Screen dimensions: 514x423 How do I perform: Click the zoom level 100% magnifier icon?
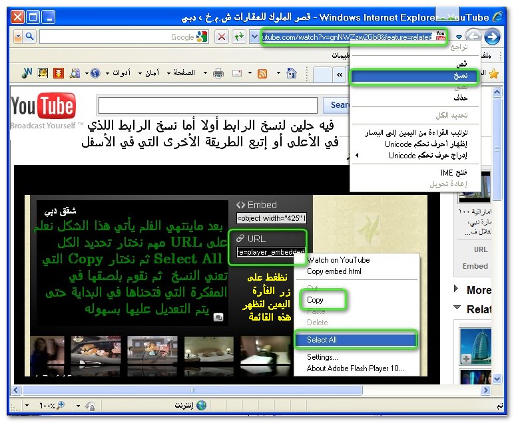(61, 406)
